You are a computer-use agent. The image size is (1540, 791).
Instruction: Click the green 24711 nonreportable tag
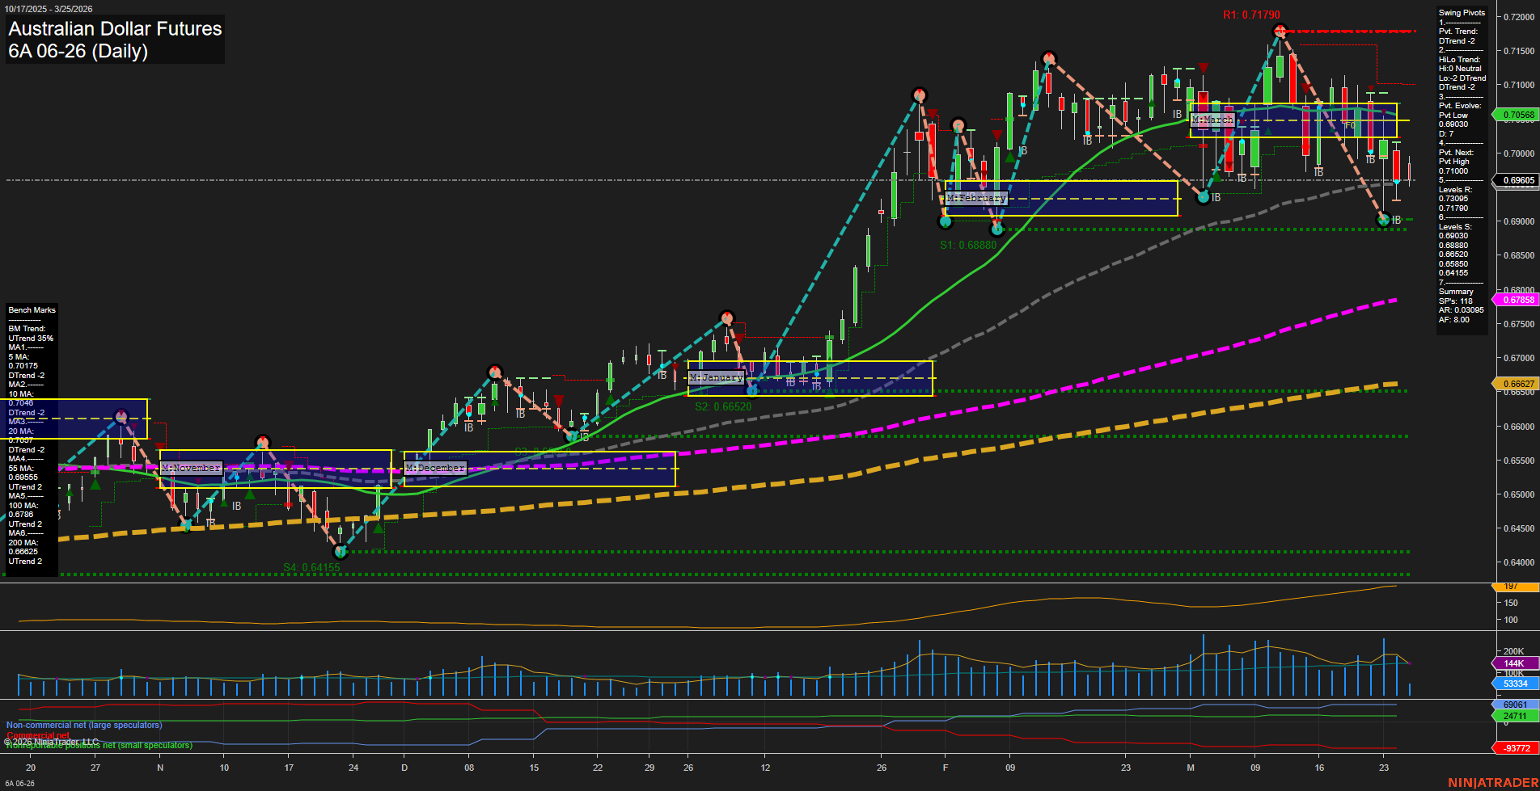pyautogui.click(x=1514, y=716)
